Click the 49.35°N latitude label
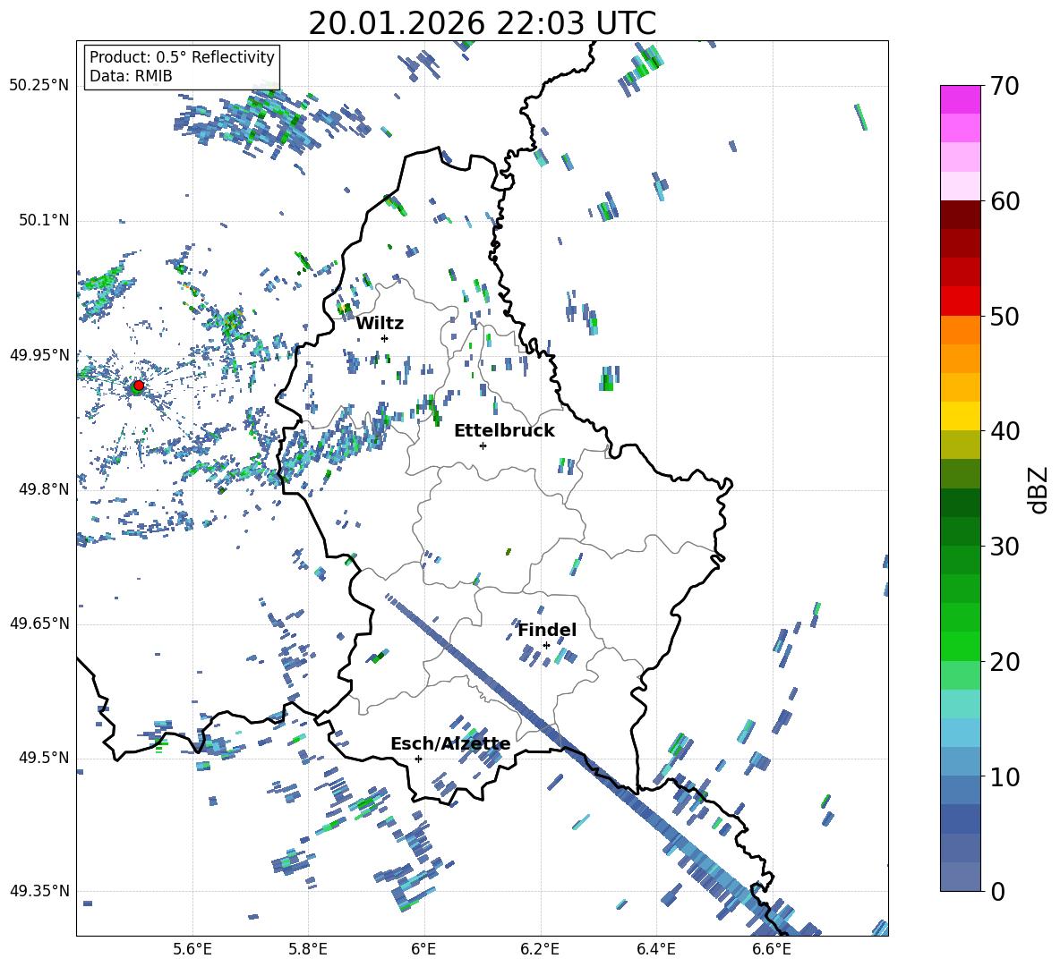 click(39, 891)
